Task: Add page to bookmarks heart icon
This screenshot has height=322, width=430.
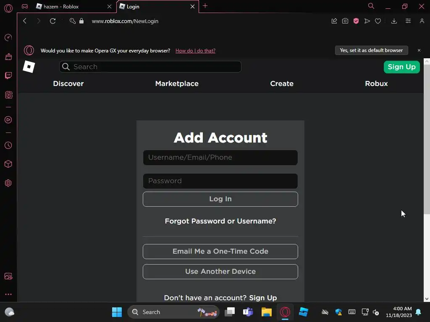Action: click(378, 21)
